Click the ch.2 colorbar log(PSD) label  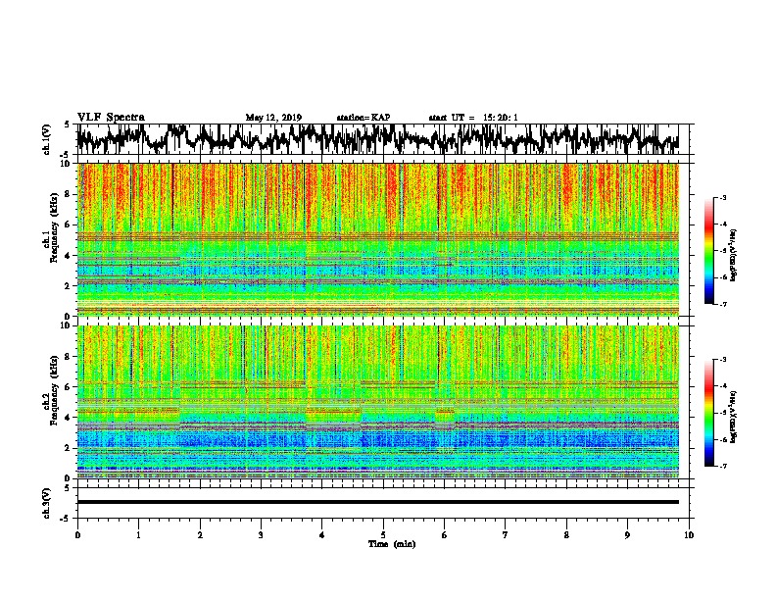tap(734, 418)
